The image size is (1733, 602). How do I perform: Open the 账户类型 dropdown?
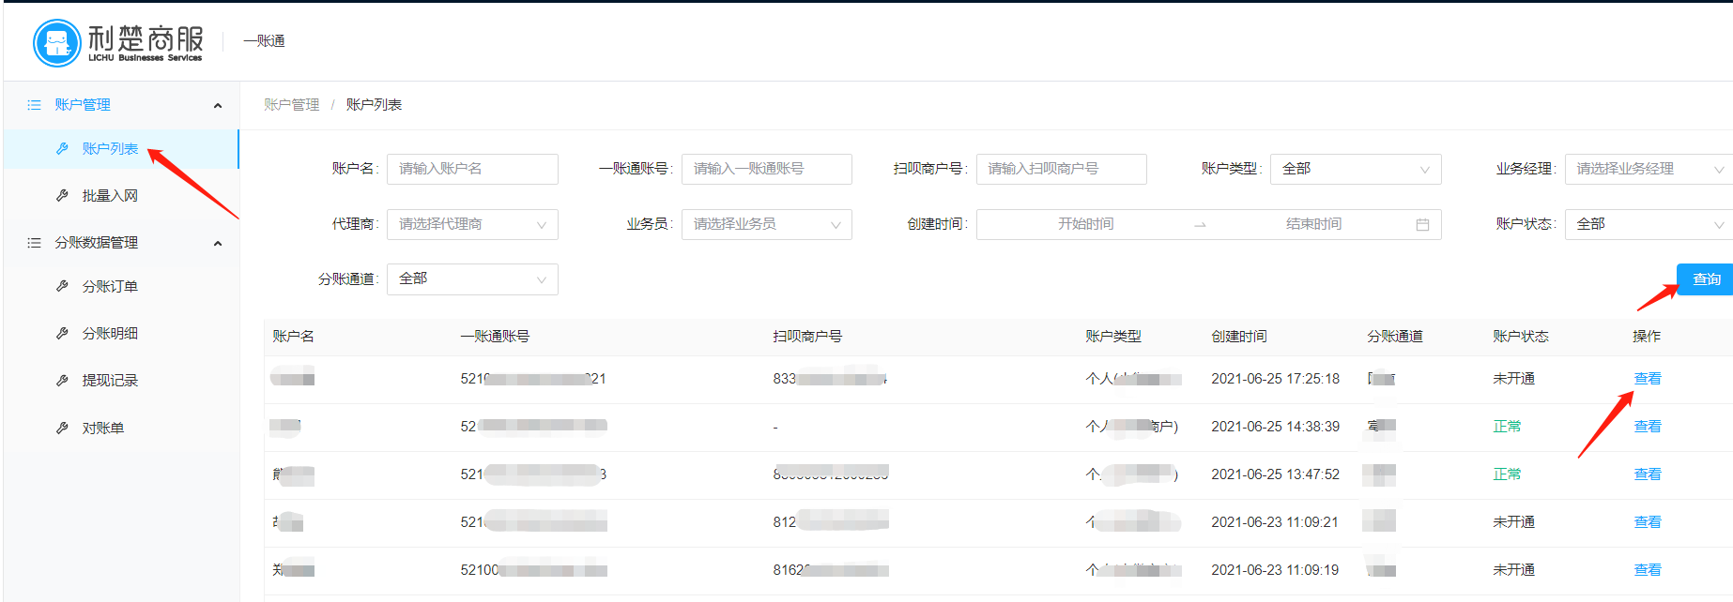tap(1356, 169)
